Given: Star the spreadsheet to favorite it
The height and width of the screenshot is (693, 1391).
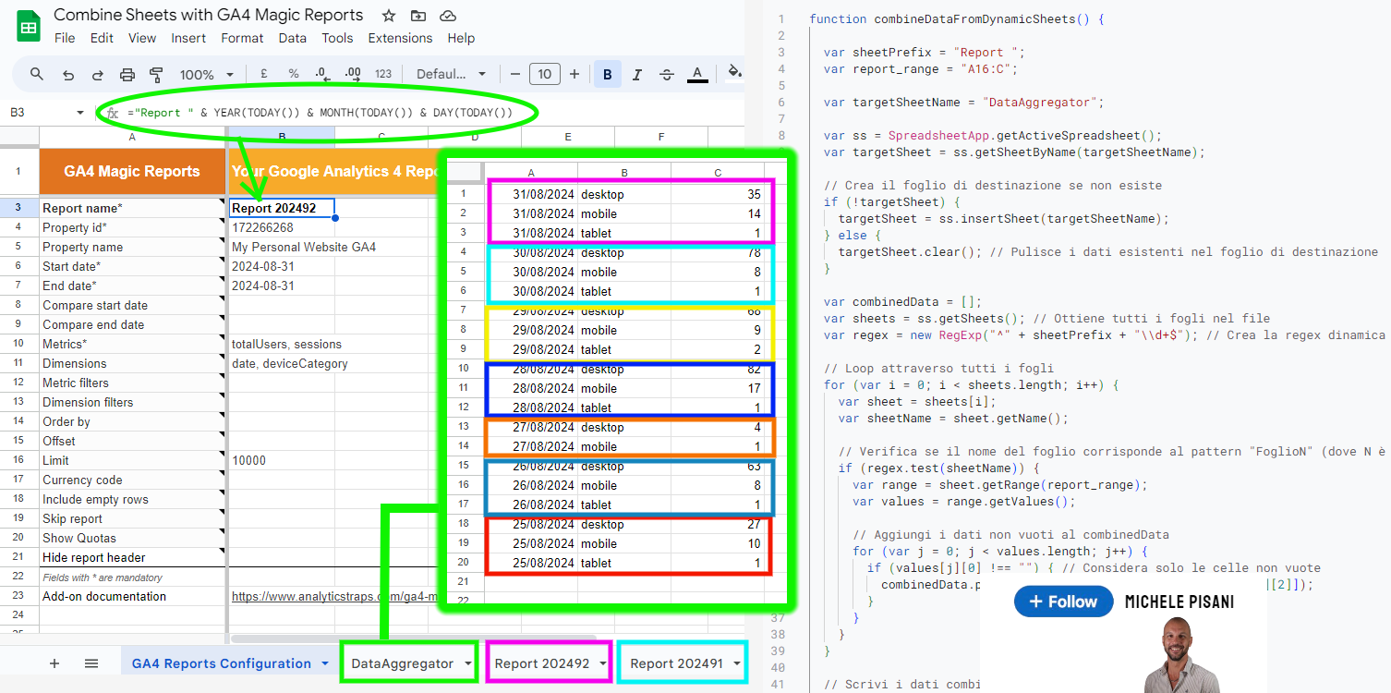Looking at the screenshot, I should (388, 16).
